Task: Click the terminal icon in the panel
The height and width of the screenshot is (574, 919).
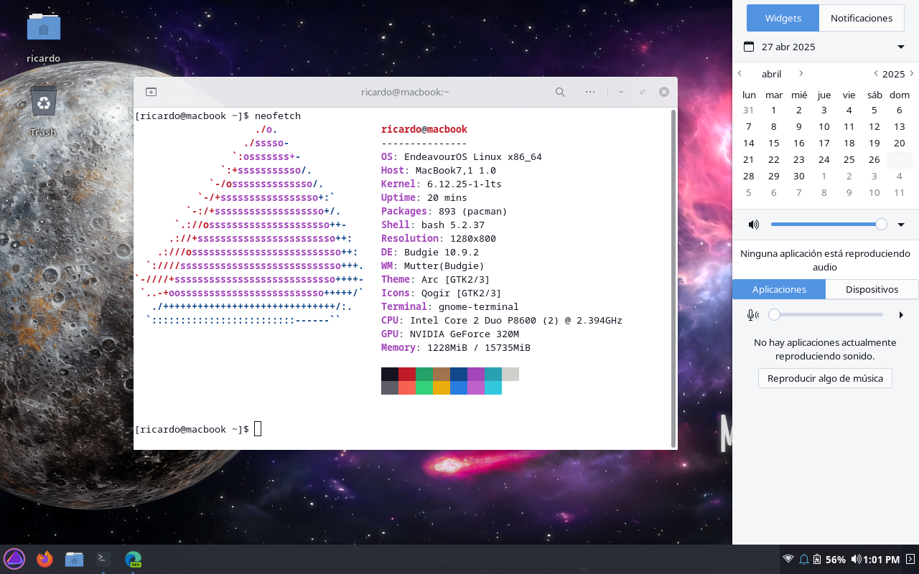Action: [103, 559]
